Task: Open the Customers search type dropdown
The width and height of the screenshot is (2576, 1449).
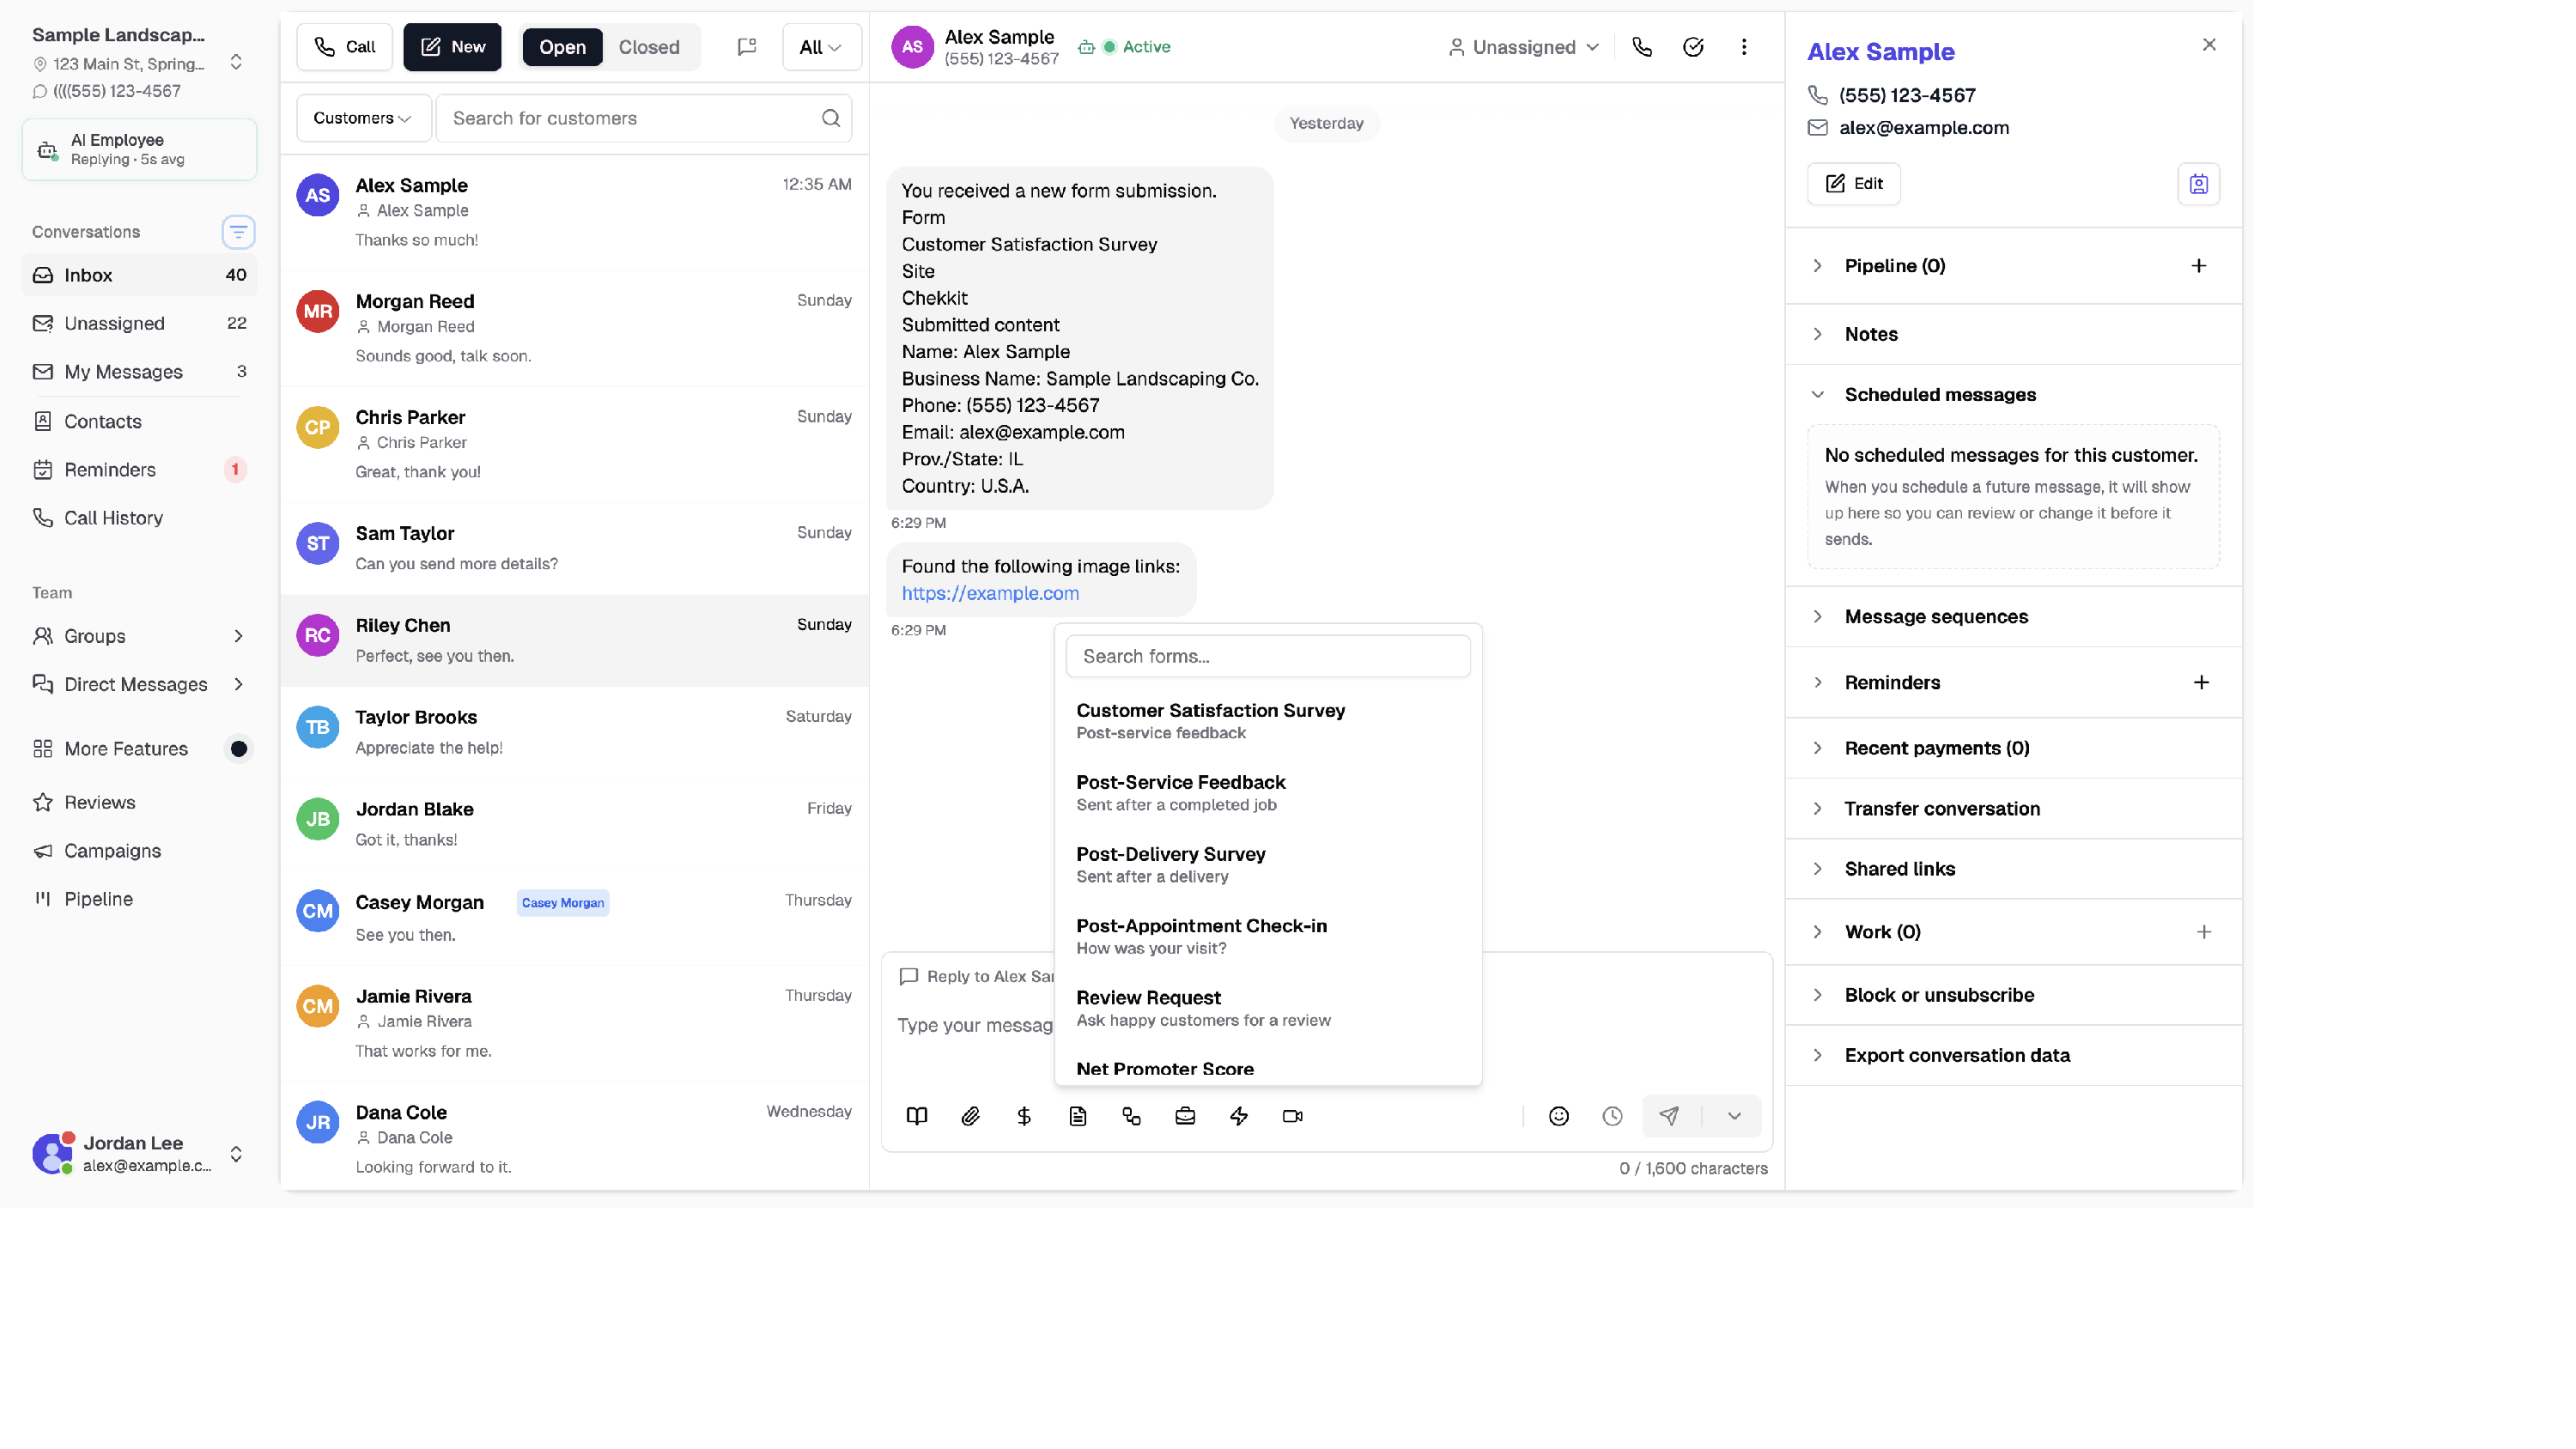Action: (363, 118)
